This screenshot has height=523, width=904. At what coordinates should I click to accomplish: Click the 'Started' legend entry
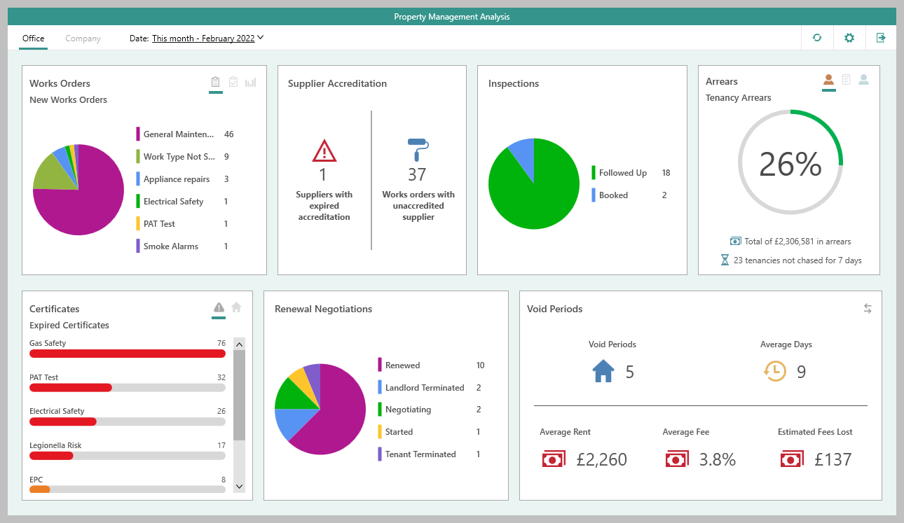[x=399, y=431]
